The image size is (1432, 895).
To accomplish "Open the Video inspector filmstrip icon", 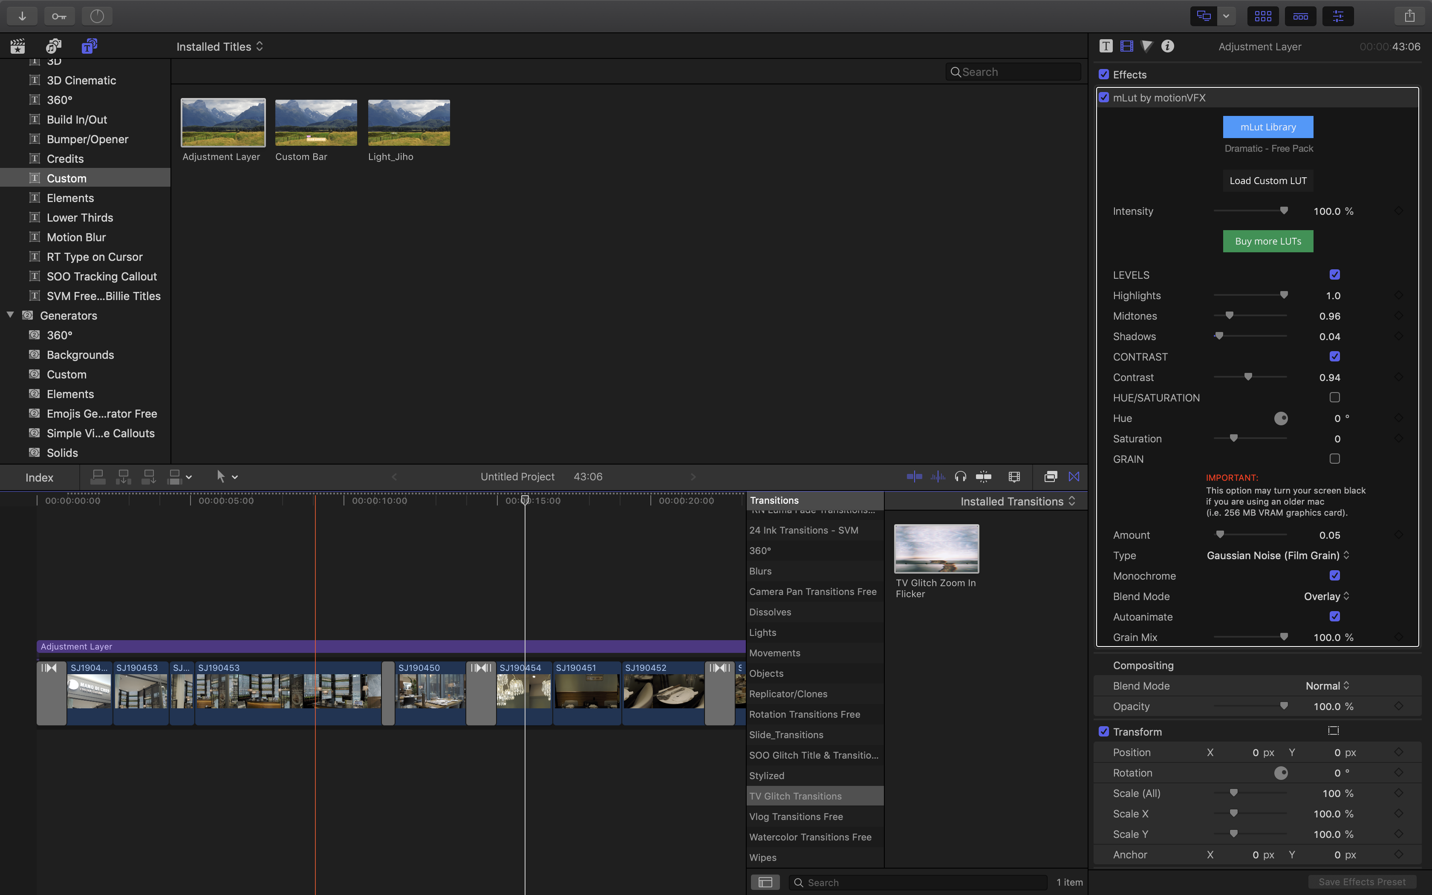I will [x=1127, y=46].
